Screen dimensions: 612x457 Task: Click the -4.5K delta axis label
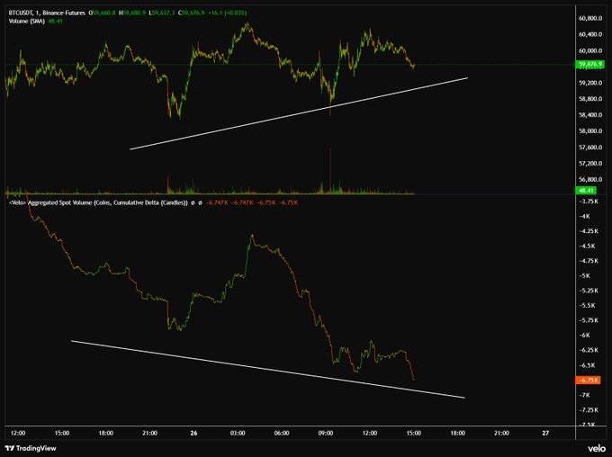click(x=588, y=246)
